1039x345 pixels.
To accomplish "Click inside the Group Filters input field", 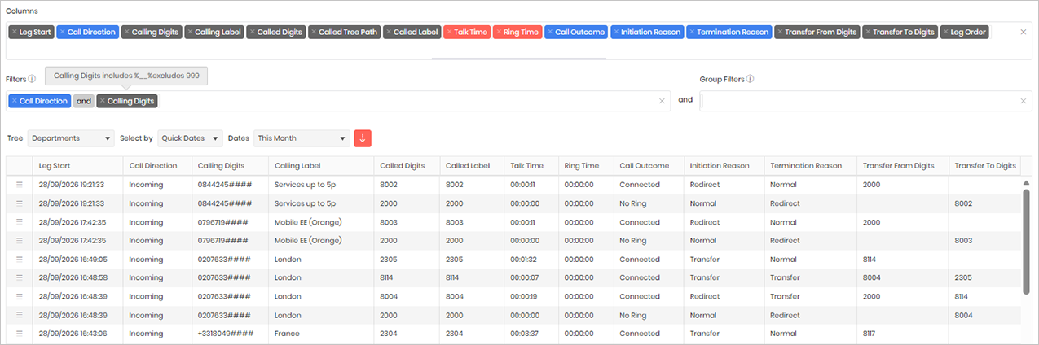I will [x=864, y=101].
